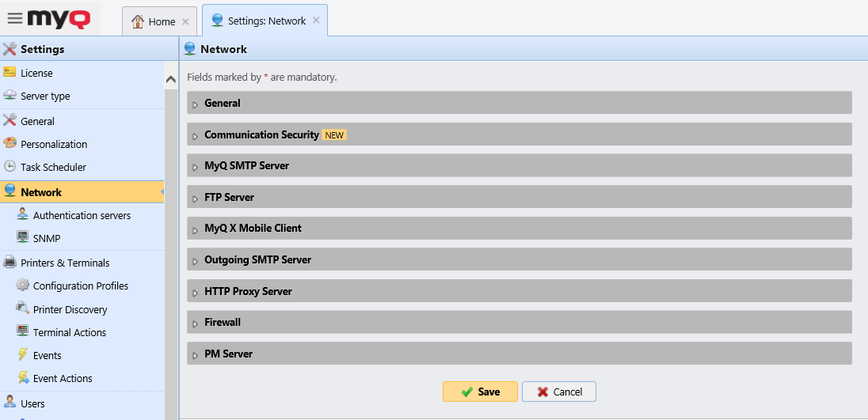Select the Personalization palette icon
Screen dimensions: 868x420
(10, 144)
